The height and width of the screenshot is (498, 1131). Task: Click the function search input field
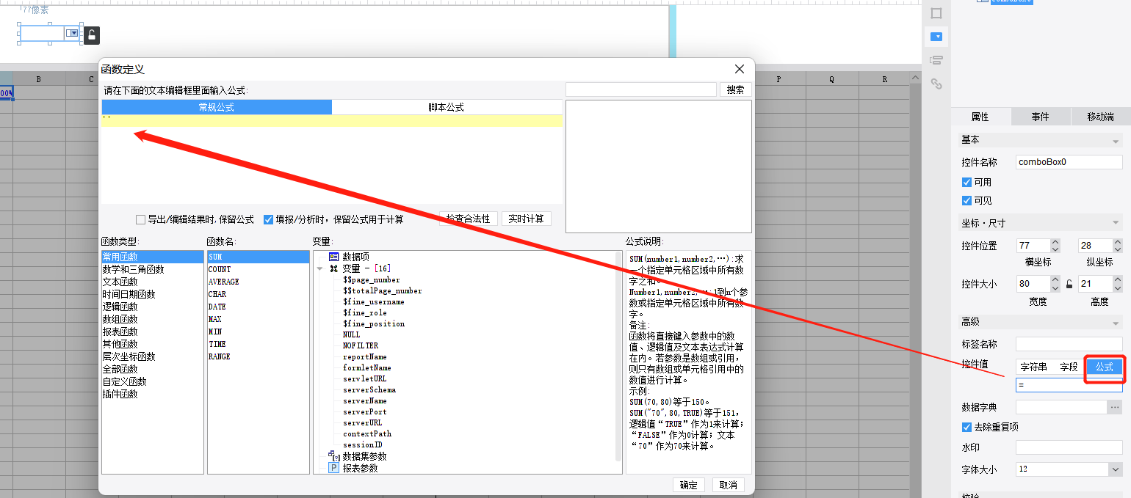tap(641, 89)
